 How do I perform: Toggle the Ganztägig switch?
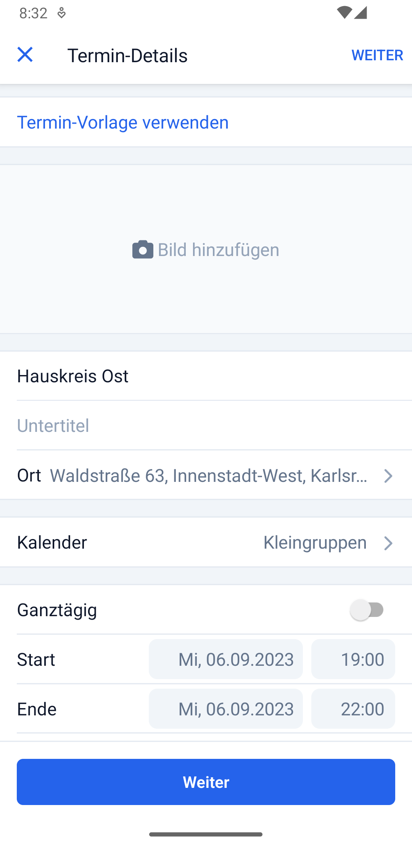coord(367,610)
